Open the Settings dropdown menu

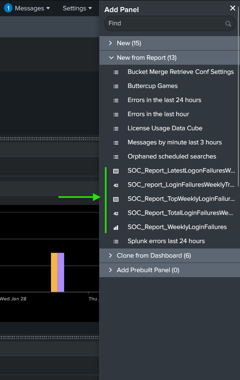[x=77, y=8]
